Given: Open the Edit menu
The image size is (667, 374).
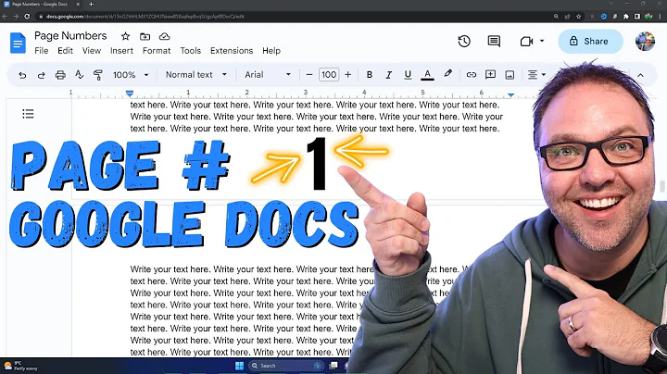Looking at the screenshot, I should click(65, 51).
